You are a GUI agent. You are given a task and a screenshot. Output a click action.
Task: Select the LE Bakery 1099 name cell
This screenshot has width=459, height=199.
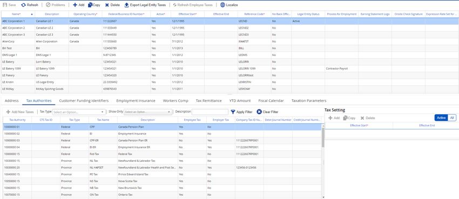coord(18,68)
